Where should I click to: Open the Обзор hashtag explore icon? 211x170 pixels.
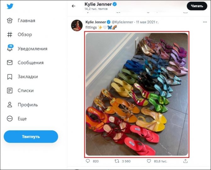coord(10,35)
